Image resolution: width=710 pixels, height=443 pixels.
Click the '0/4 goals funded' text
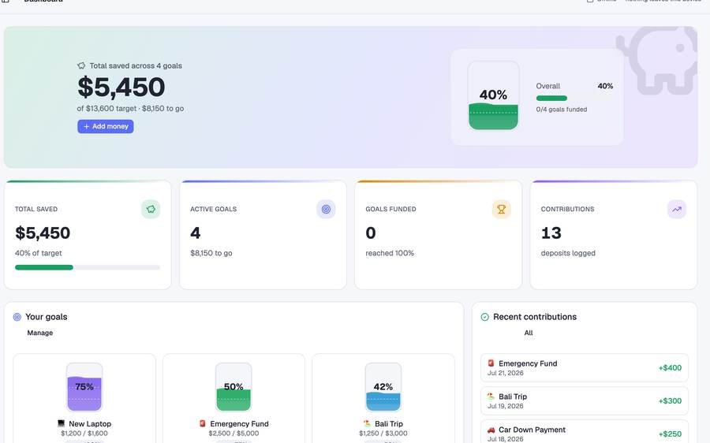coord(562,110)
